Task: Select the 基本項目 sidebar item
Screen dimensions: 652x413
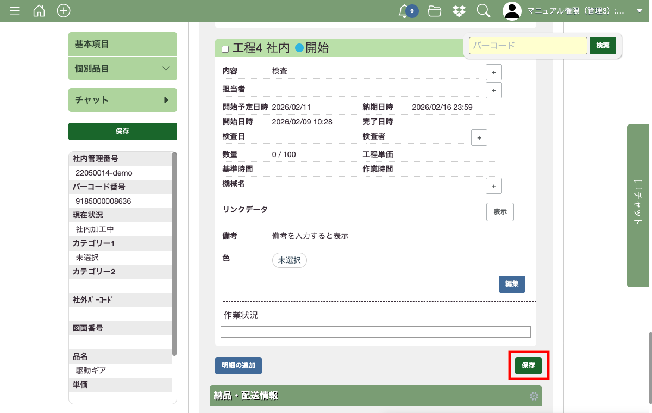Action: 123,44
